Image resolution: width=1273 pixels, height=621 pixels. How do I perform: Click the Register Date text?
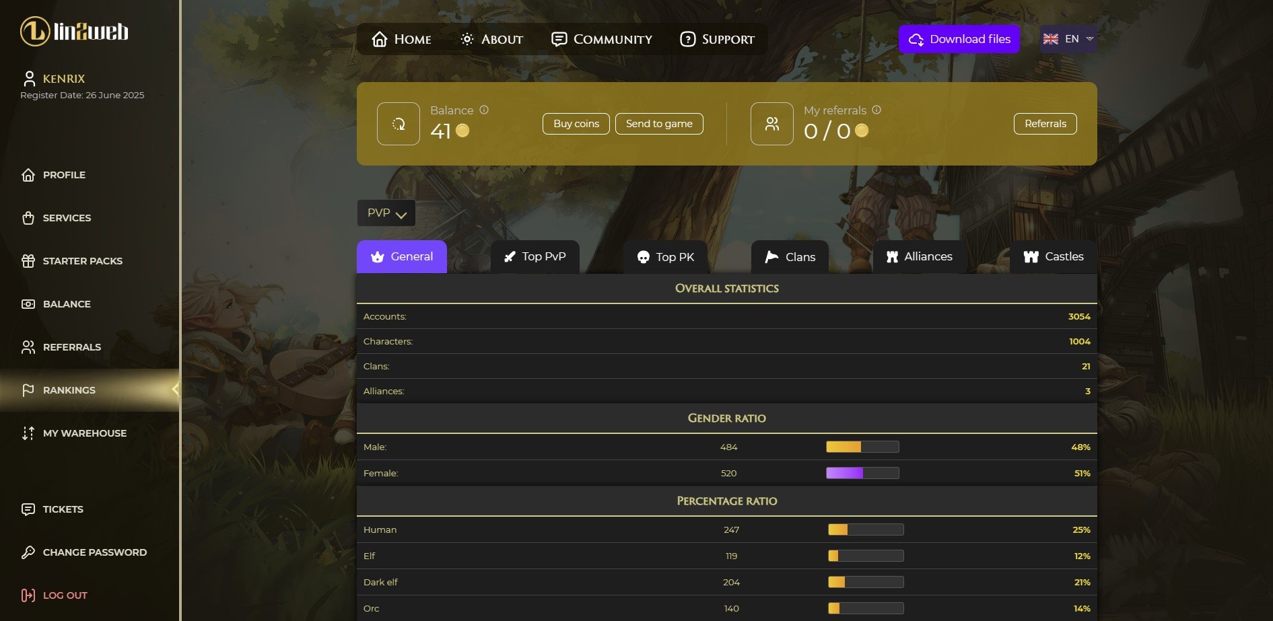pyautogui.click(x=82, y=96)
